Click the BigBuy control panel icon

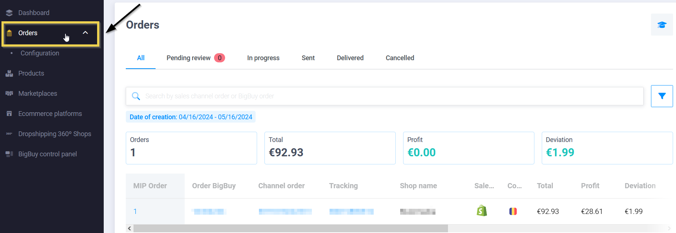click(9, 154)
